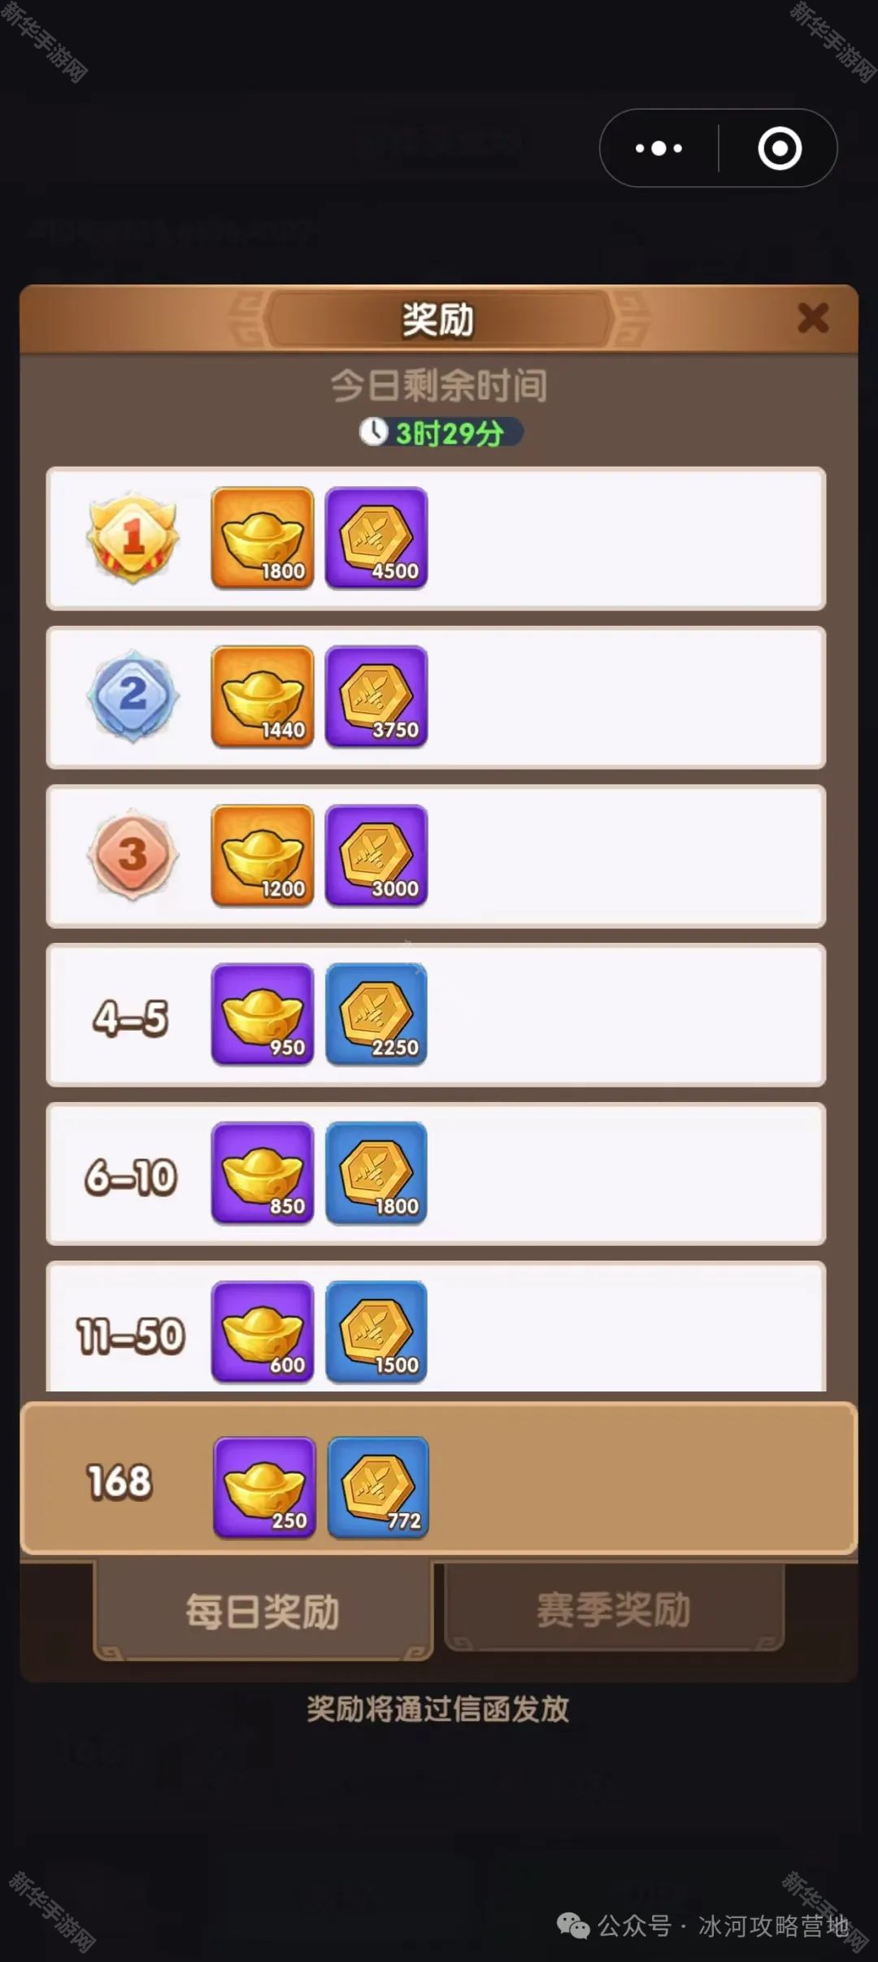This screenshot has width=878, height=1962.
Task: Click the third place bronze badge
Action: click(x=133, y=855)
